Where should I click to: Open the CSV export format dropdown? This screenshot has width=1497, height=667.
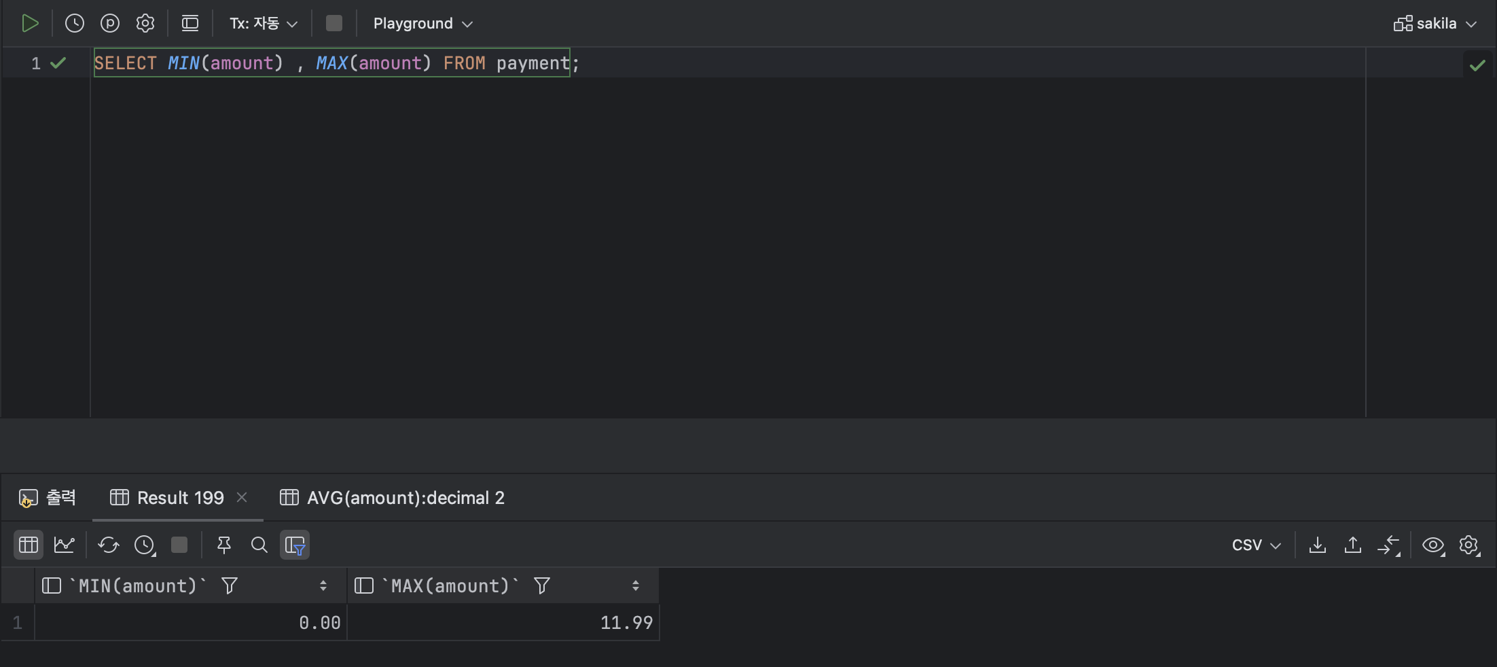coord(1257,545)
